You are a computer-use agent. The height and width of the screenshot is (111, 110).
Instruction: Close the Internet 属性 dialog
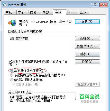103,5
